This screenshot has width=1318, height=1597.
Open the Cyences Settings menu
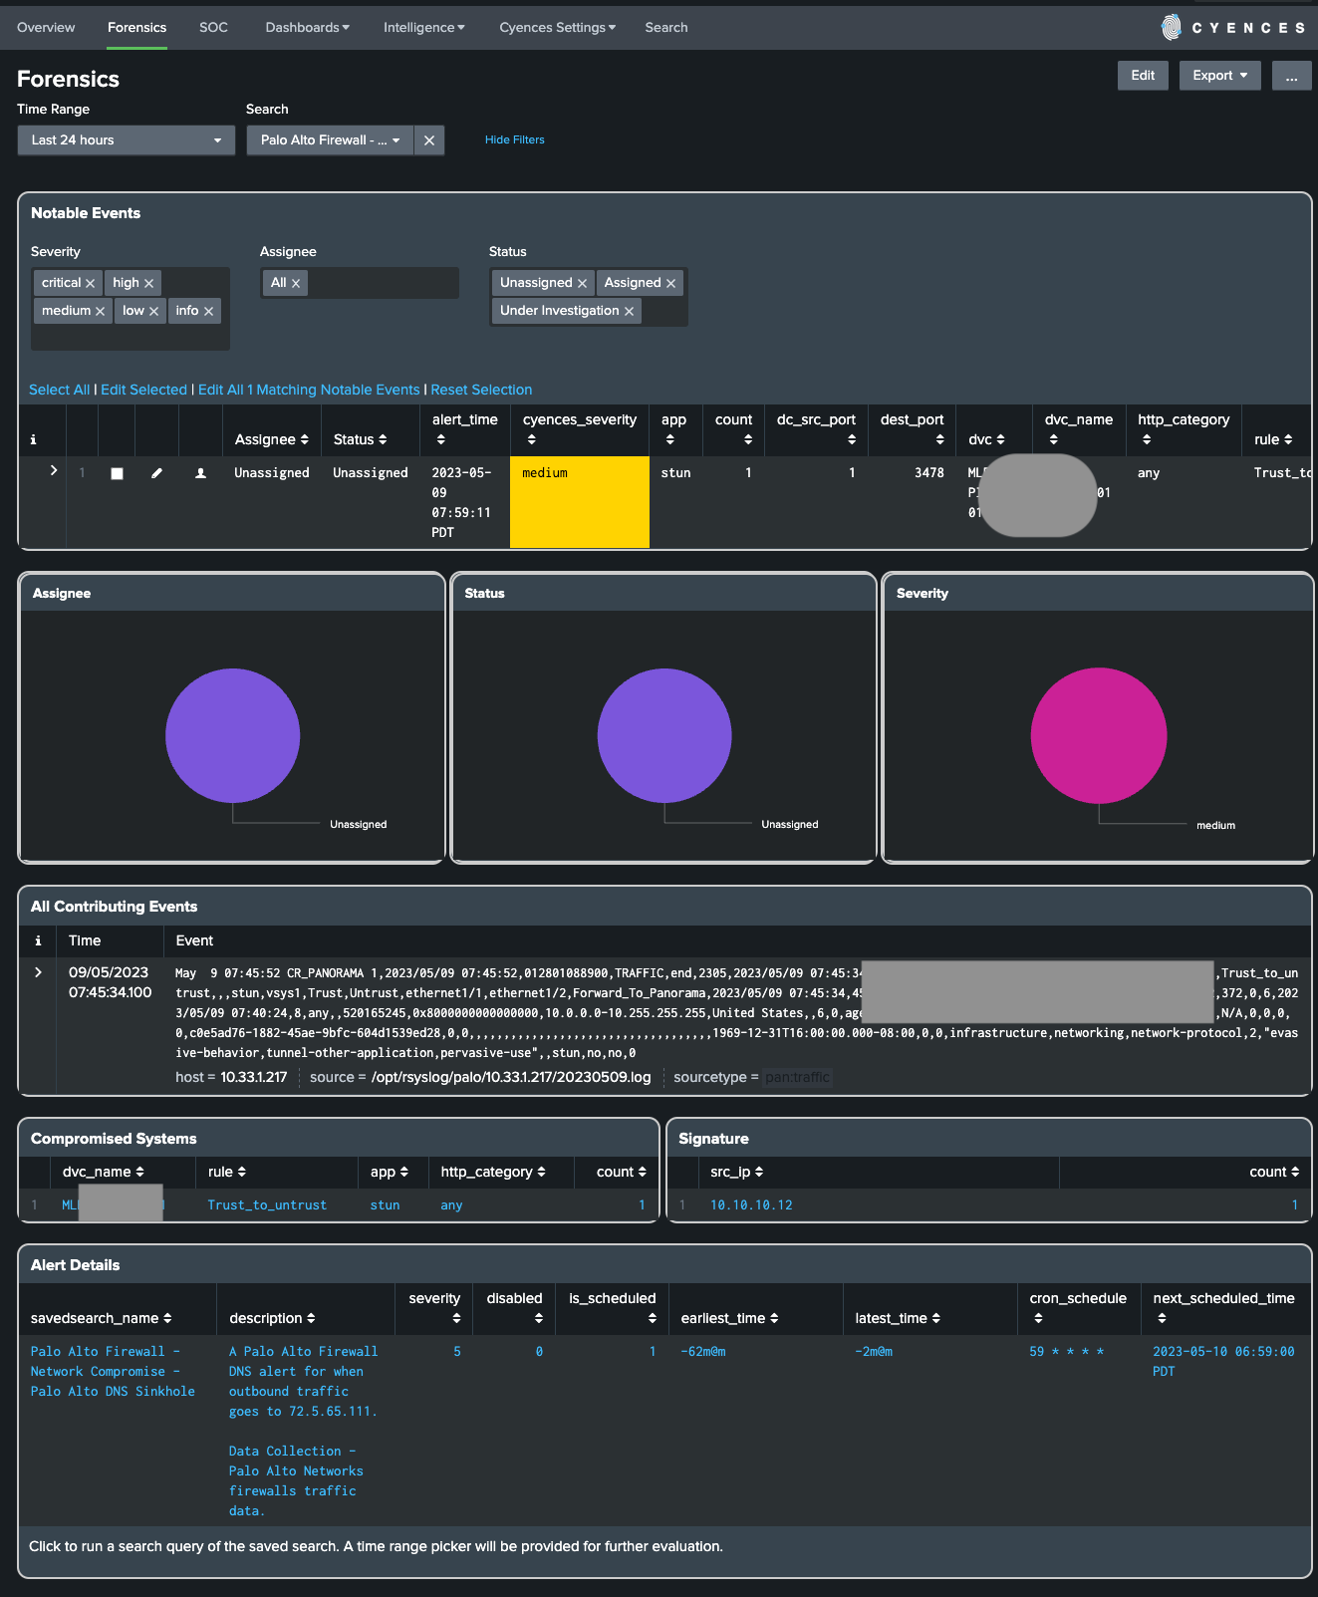(x=558, y=28)
